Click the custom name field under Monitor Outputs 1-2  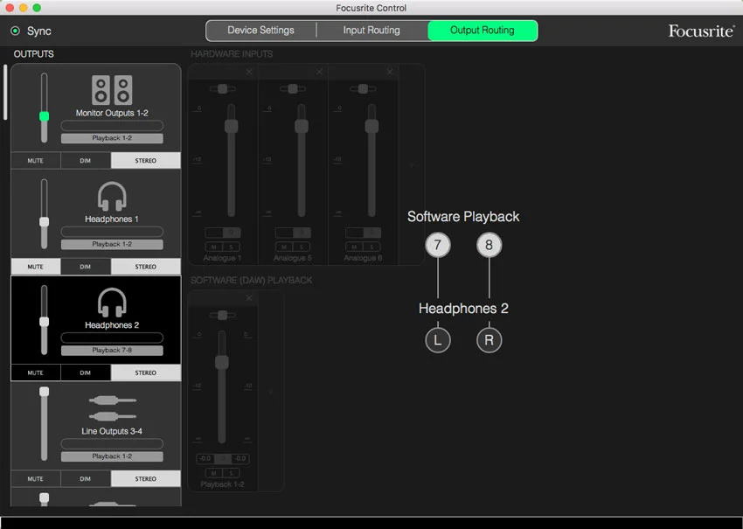[x=112, y=126]
